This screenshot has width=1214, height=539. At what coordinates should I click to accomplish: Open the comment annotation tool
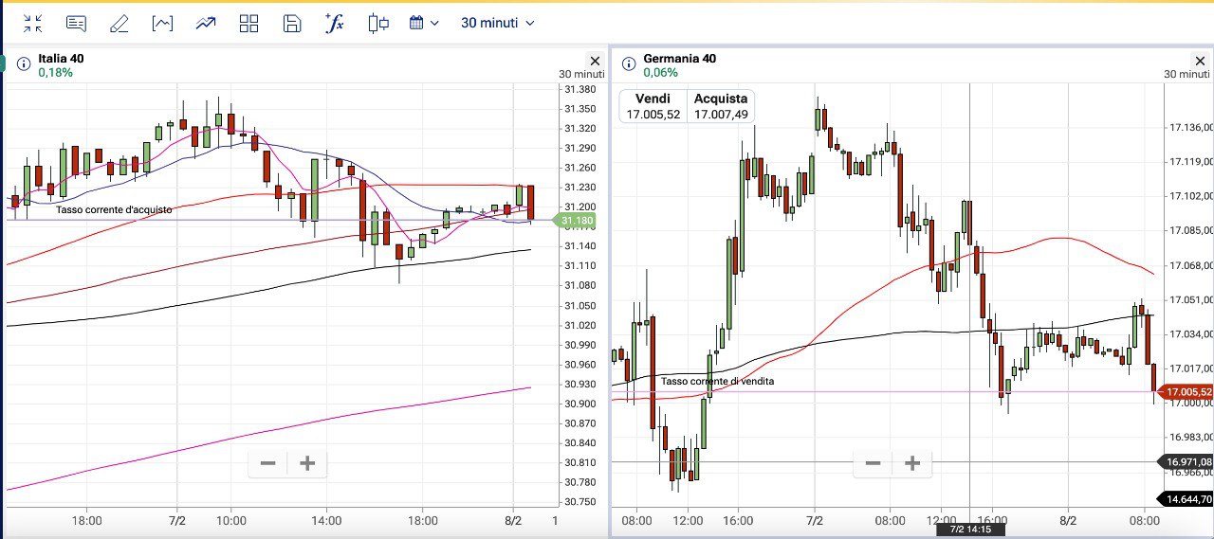(76, 23)
